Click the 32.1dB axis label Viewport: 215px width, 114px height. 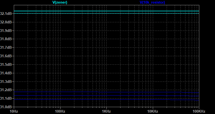tap(6, 13)
